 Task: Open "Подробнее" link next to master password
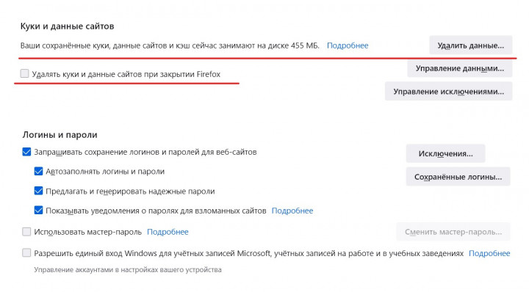click(168, 232)
